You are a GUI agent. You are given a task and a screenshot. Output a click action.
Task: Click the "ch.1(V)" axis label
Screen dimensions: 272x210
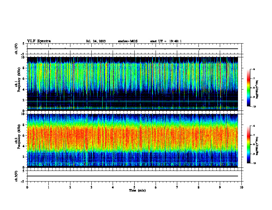coord(16,49)
